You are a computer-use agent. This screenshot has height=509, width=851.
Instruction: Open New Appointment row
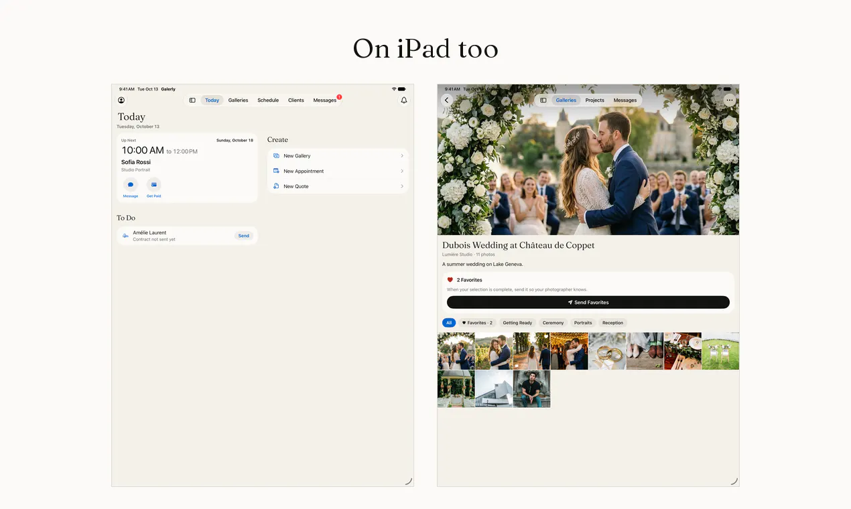(338, 171)
